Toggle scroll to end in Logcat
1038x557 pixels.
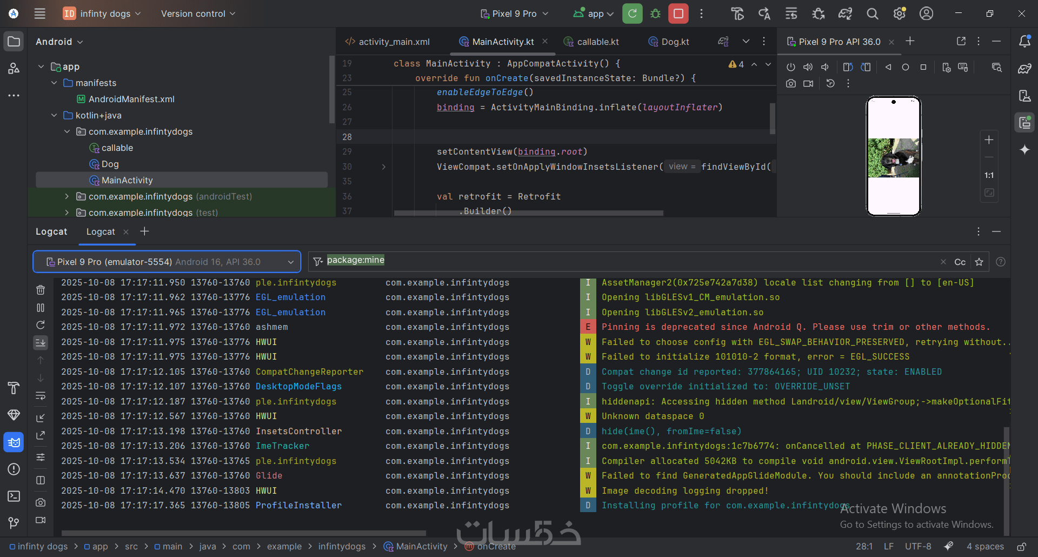click(x=41, y=342)
